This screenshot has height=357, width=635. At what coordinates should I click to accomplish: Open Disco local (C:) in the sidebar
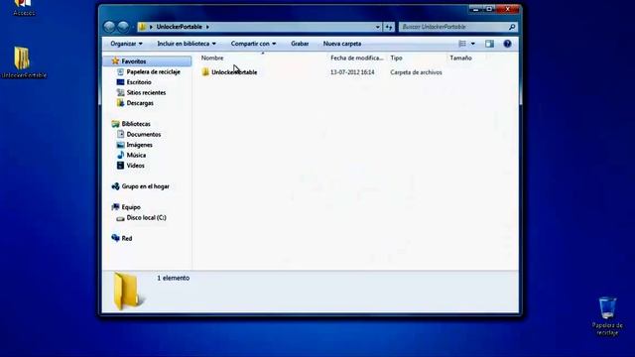point(146,217)
